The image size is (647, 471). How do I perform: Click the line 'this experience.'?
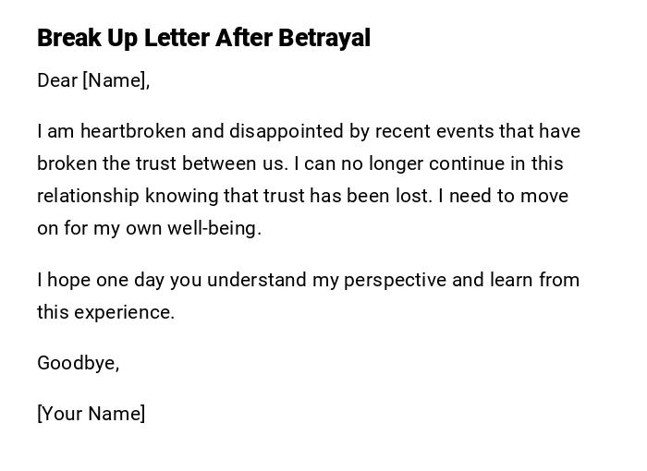pyautogui.click(x=105, y=312)
